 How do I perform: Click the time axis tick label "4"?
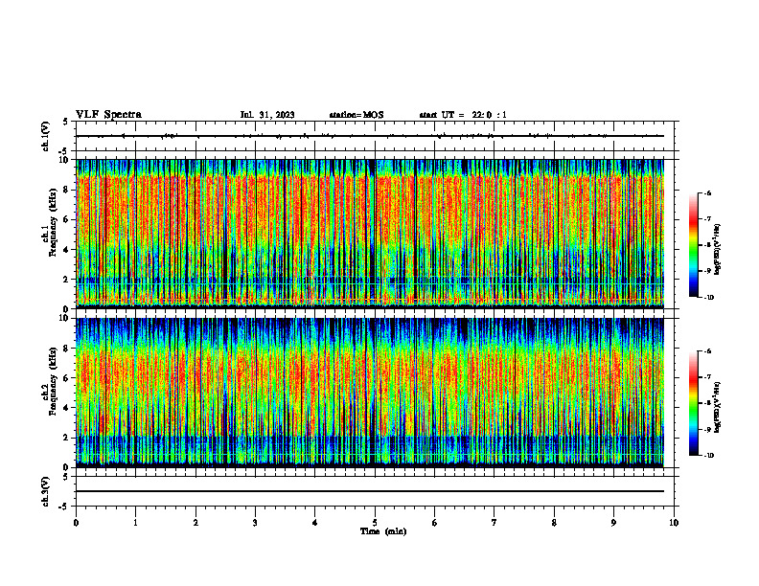click(x=315, y=523)
